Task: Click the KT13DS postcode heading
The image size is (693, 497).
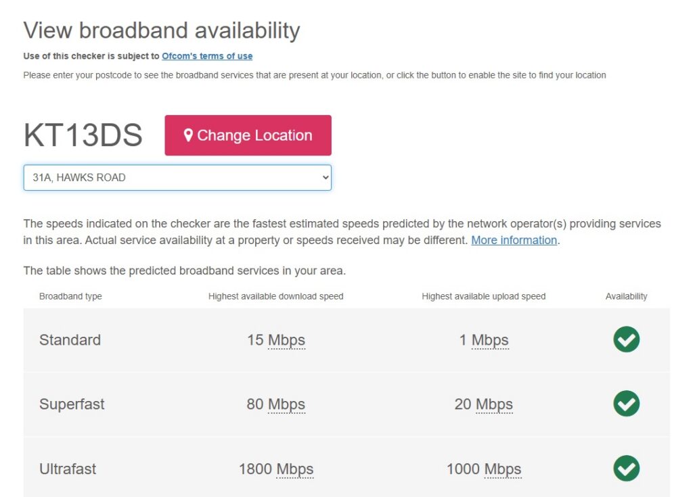Action: (x=83, y=135)
